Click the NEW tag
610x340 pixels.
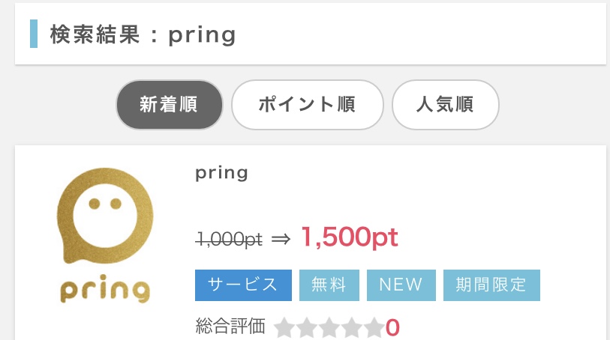401,285
